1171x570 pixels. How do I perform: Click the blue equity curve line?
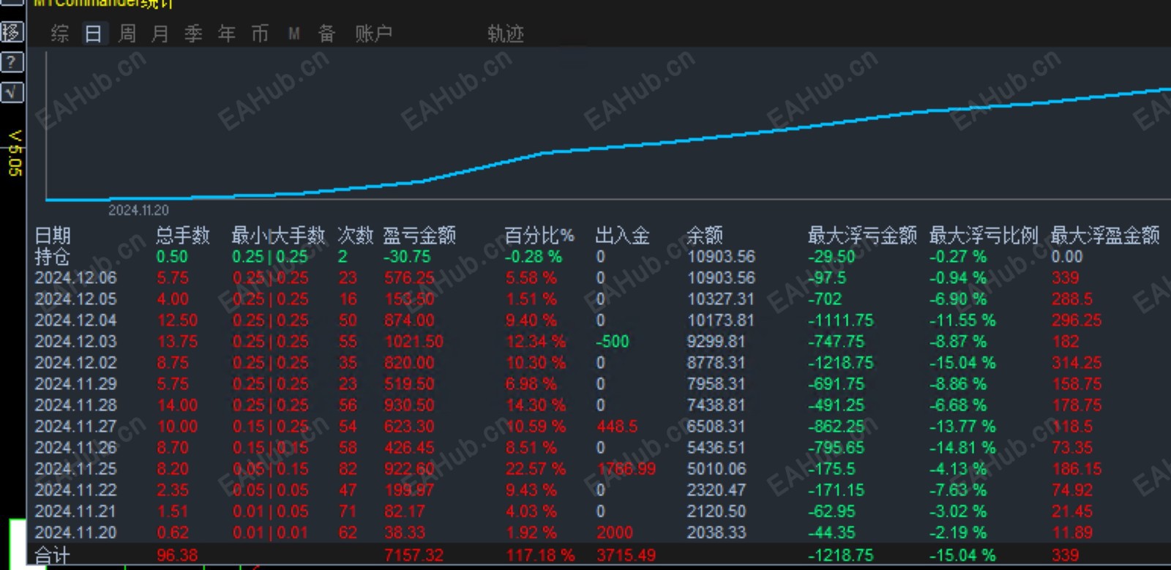607,148
